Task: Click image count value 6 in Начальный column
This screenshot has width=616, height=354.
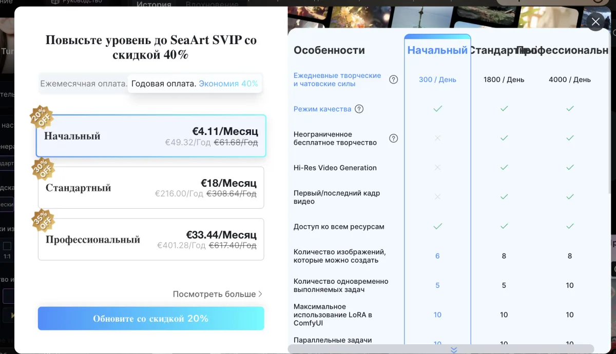Action: click(x=437, y=256)
